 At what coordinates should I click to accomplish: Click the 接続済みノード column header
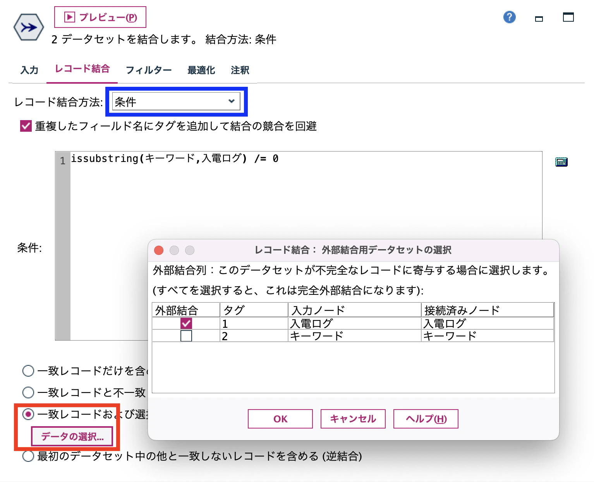click(x=488, y=310)
